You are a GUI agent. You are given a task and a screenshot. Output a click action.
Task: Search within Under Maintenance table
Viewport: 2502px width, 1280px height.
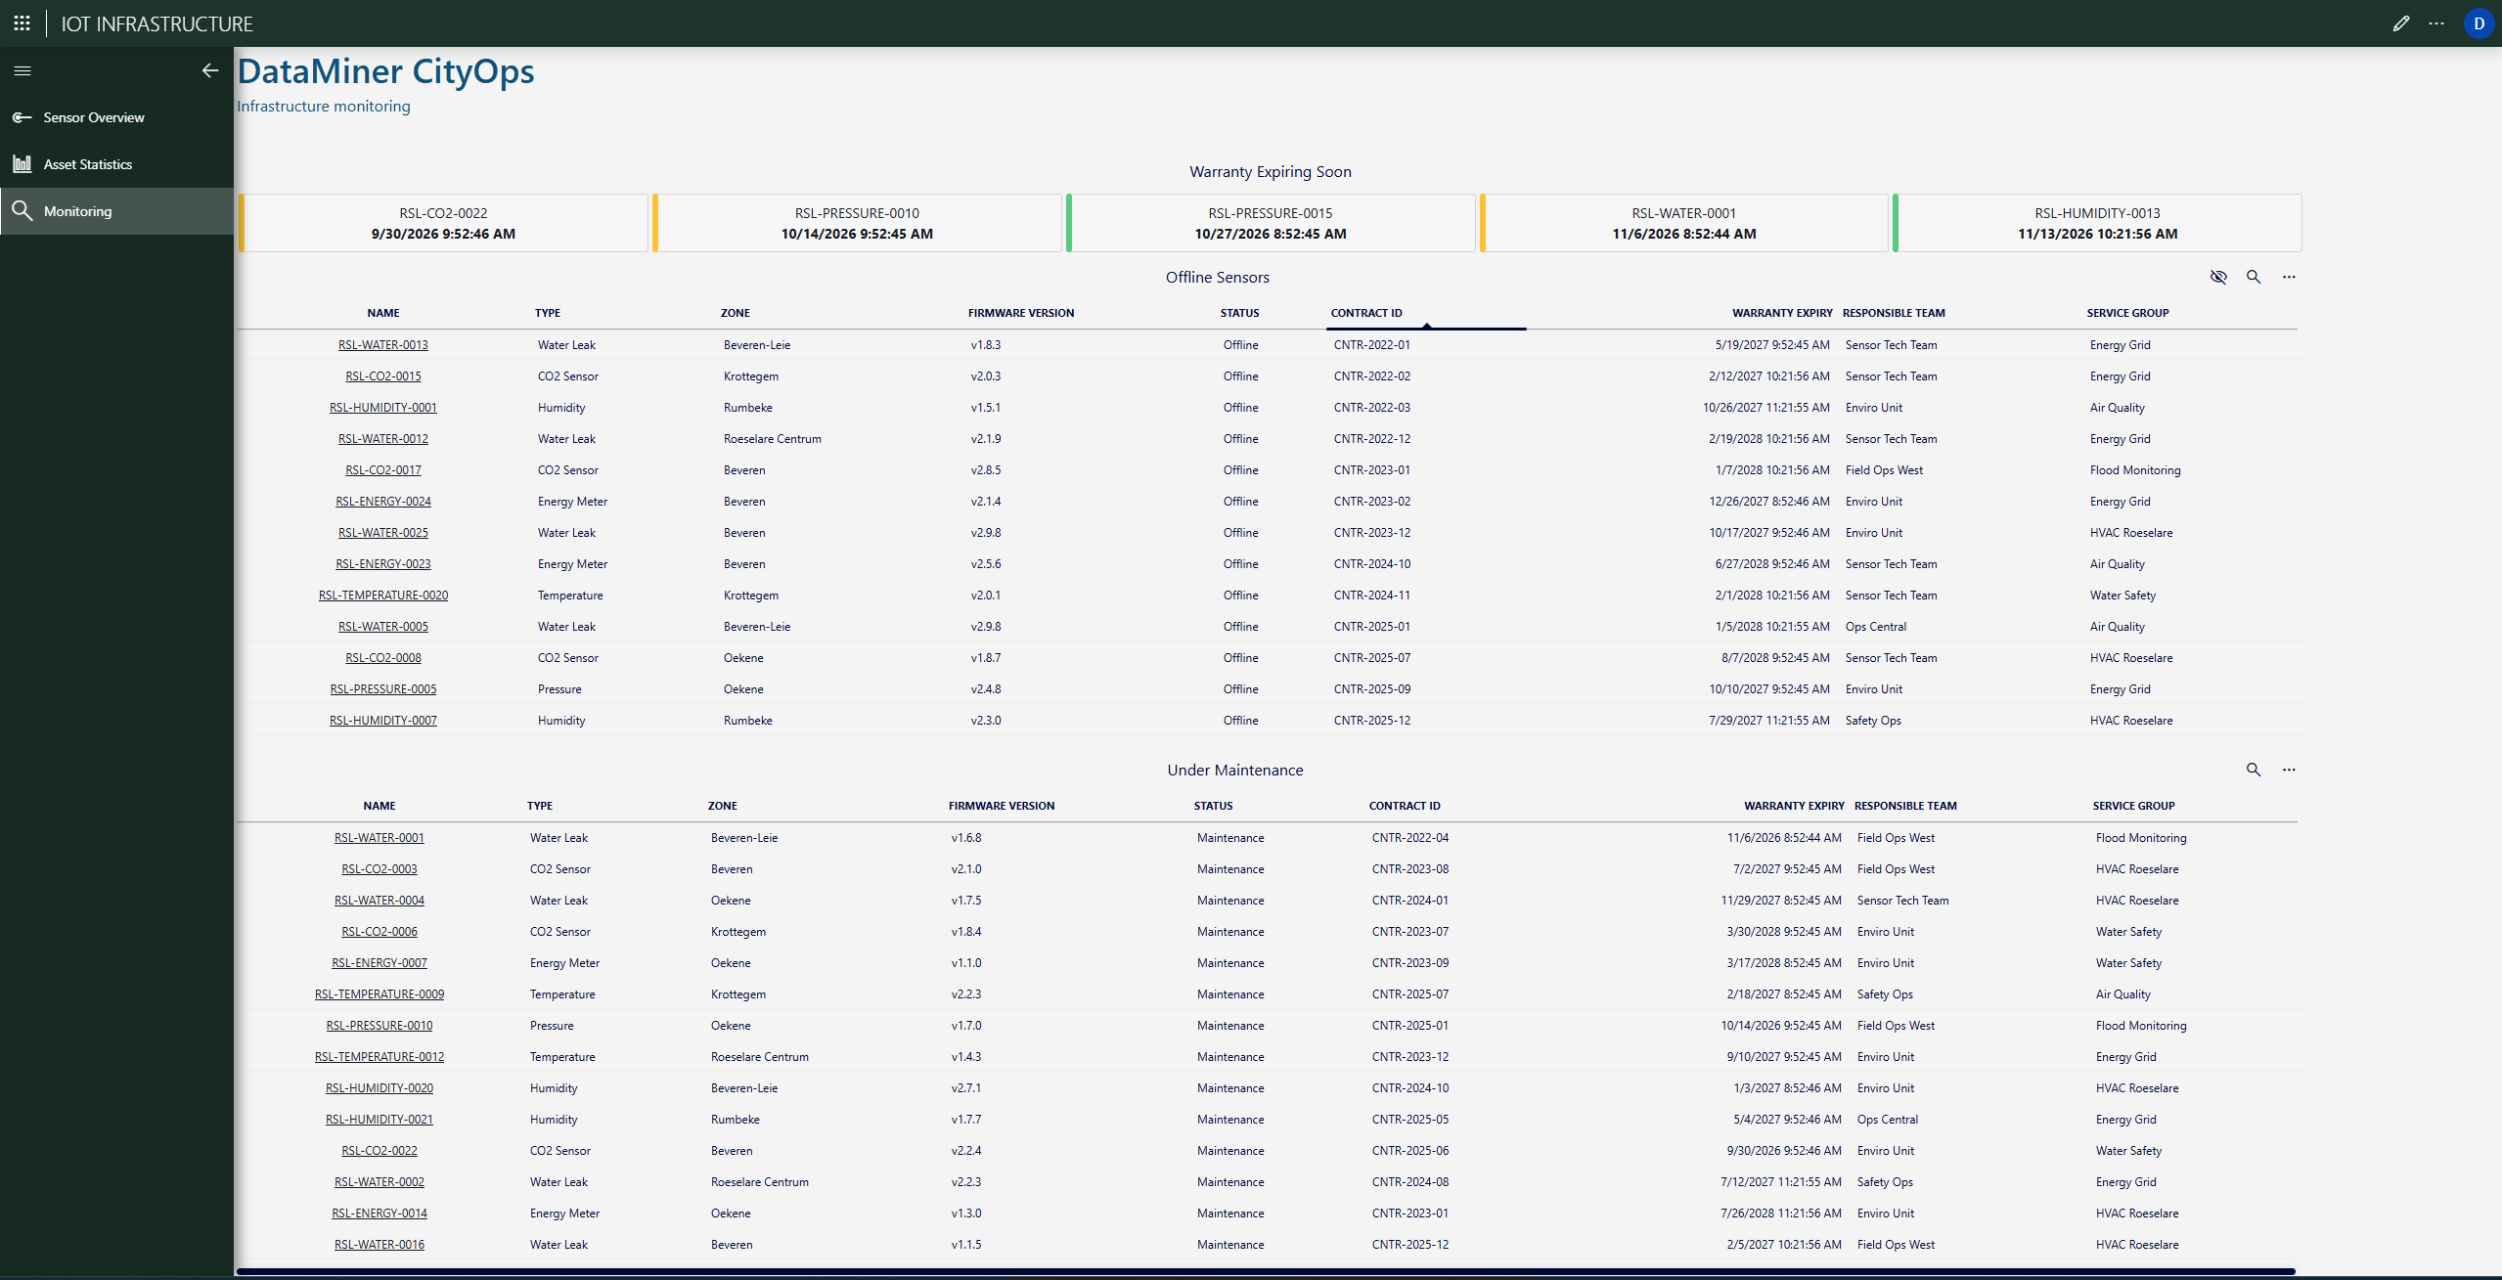click(x=2254, y=770)
